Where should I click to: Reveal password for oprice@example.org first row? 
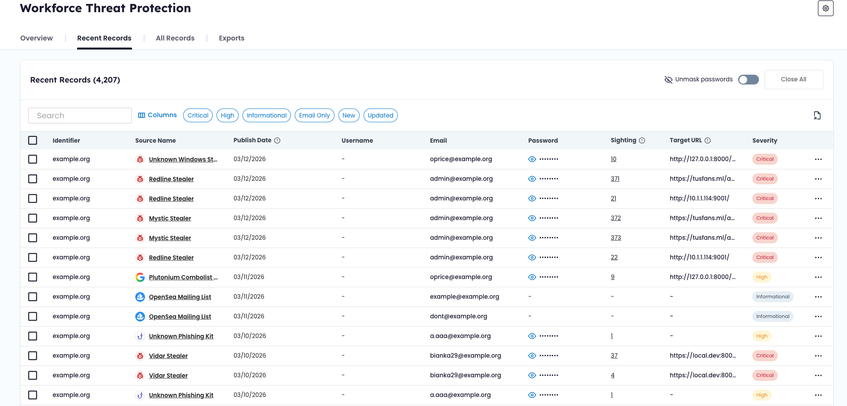[x=532, y=160]
